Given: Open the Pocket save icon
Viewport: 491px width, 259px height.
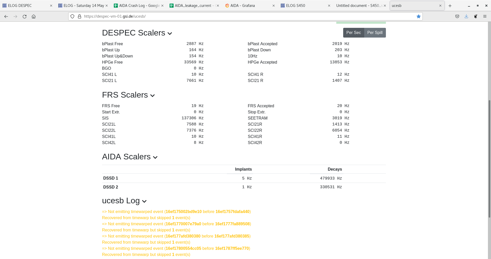Looking at the screenshot, I should pyautogui.click(x=457, y=16).
